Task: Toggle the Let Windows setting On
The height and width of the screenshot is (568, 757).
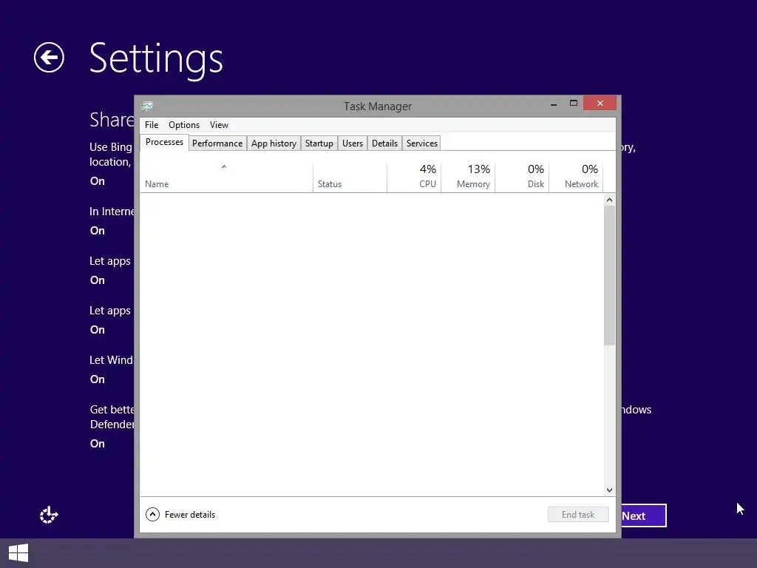Action: (x=97, y=379)
